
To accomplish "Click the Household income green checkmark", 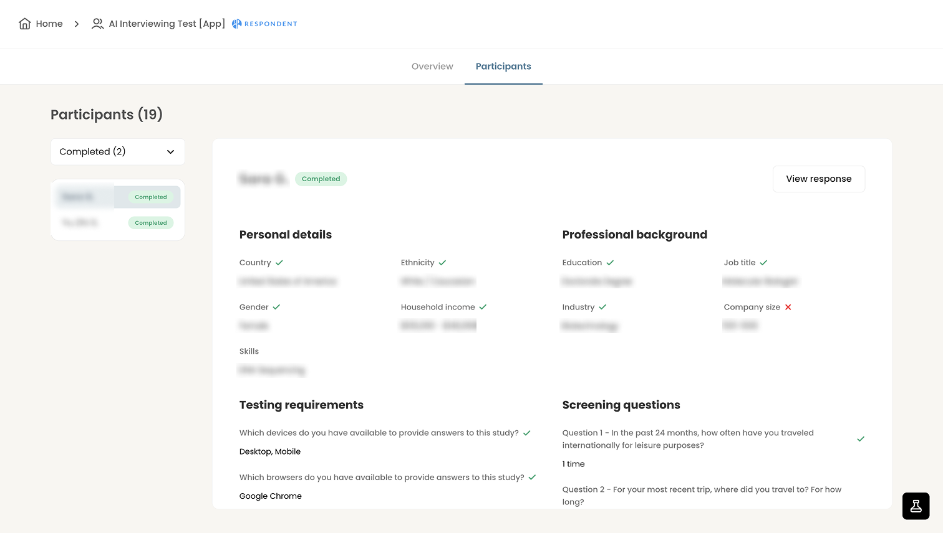I will 483,307.
